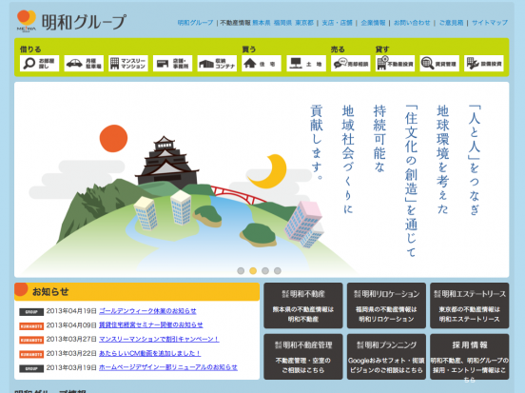Click the castle illustration slideshow banner

262,180
